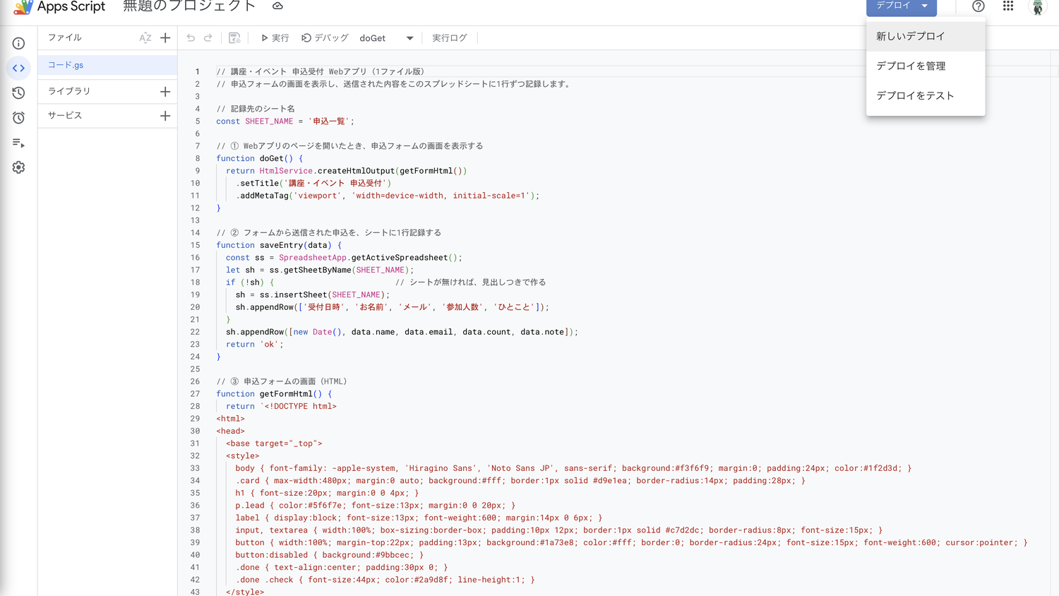Add a new file with plus icon
Screen dimensions: 1059x596
[x=165, y=38]
